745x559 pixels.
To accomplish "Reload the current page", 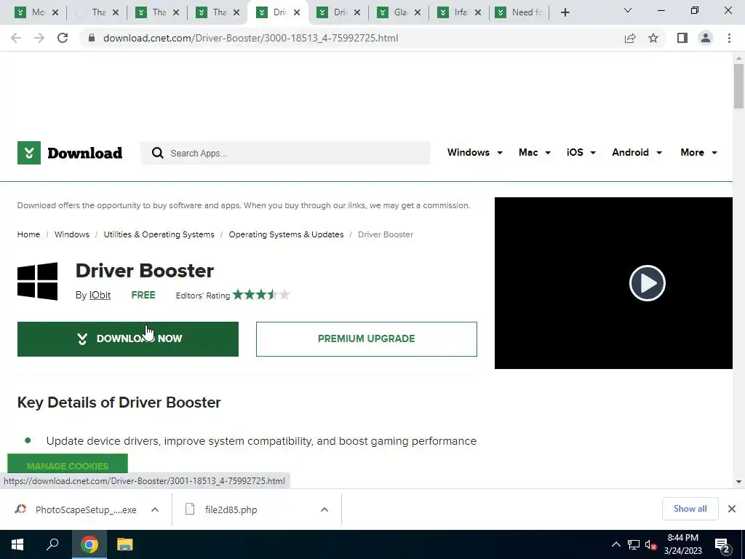I will pos(63,38).
